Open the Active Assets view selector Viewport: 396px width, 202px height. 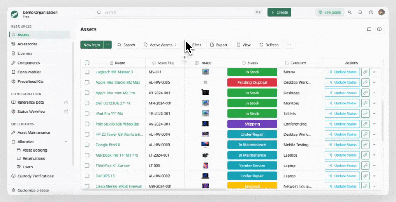(x=160, y=45)
